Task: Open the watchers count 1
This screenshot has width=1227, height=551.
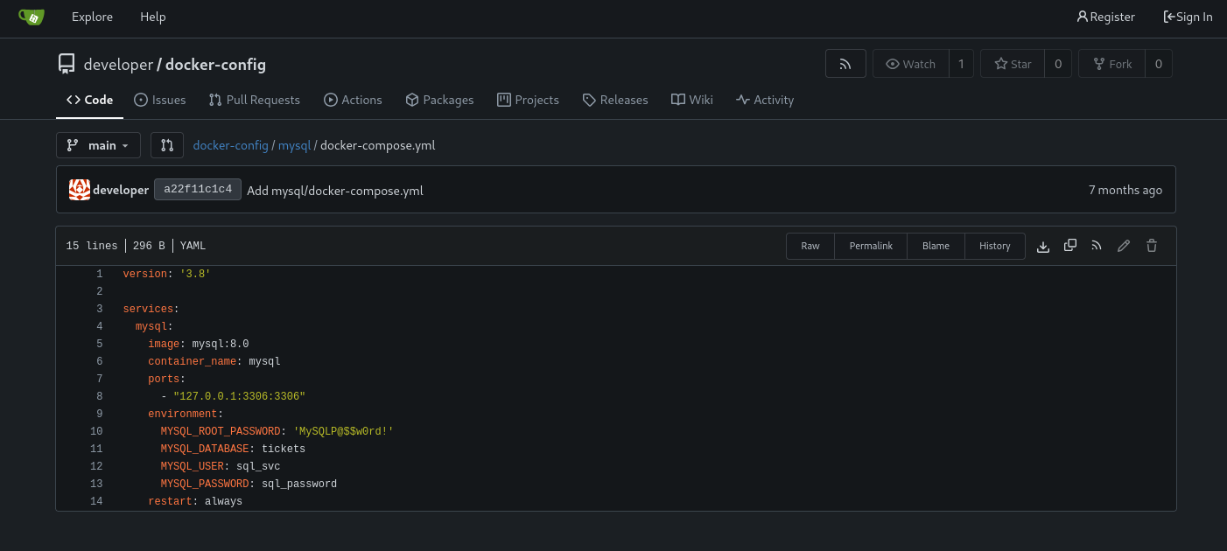Action: (x=961, y=64)
